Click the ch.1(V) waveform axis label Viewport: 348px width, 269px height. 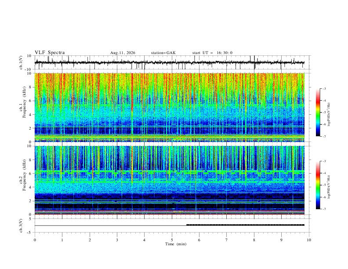pos(21,62)
